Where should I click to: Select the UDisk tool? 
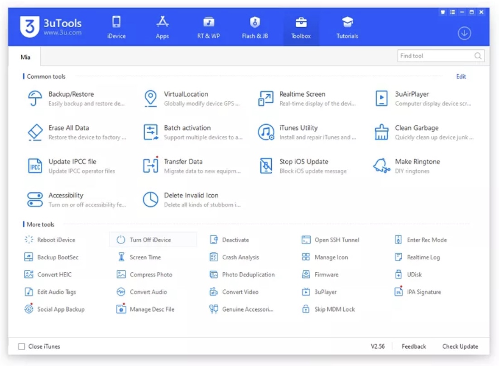coord(408,274)
